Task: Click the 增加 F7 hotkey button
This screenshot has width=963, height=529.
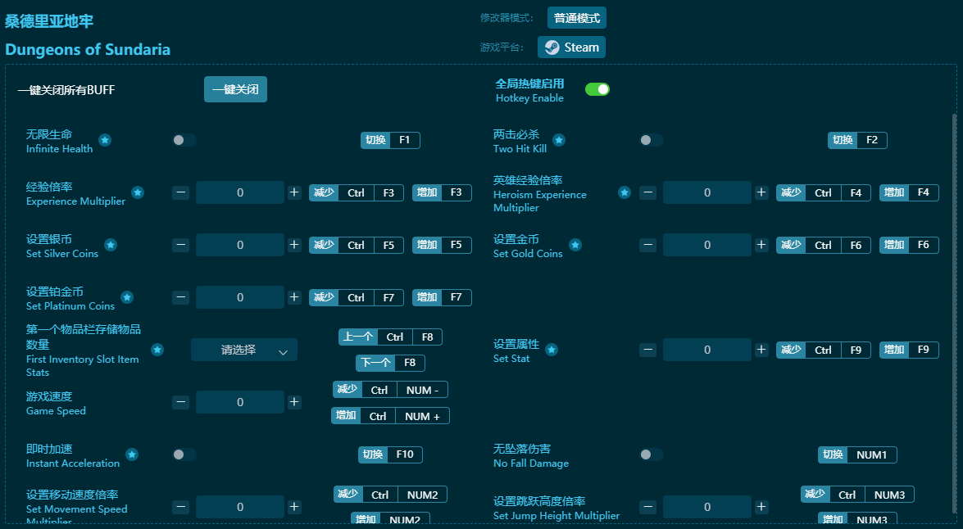Action: coord(442,297)
